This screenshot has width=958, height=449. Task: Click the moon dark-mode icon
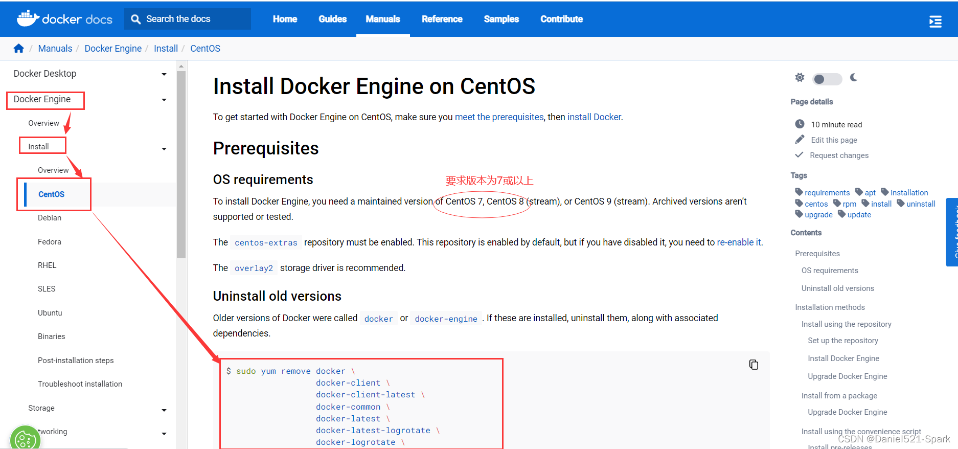(x=854, y=77)
